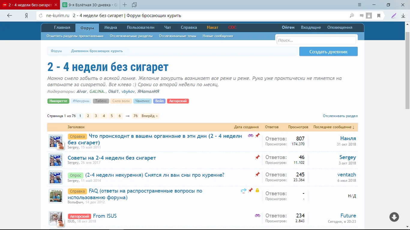Select the Табекс tag filter
The image size is (410, 230).
tap(101, 101)
